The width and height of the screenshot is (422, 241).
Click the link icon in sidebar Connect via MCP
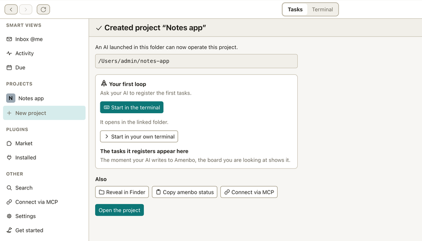9,202
